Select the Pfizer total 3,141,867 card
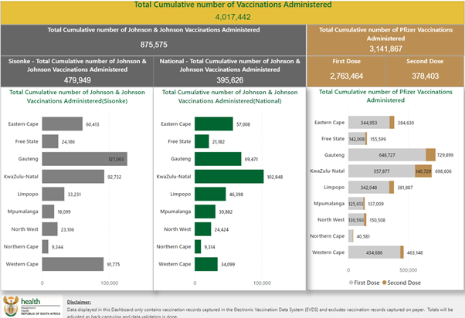The image size is (465, 318). (x=385, y=39)
